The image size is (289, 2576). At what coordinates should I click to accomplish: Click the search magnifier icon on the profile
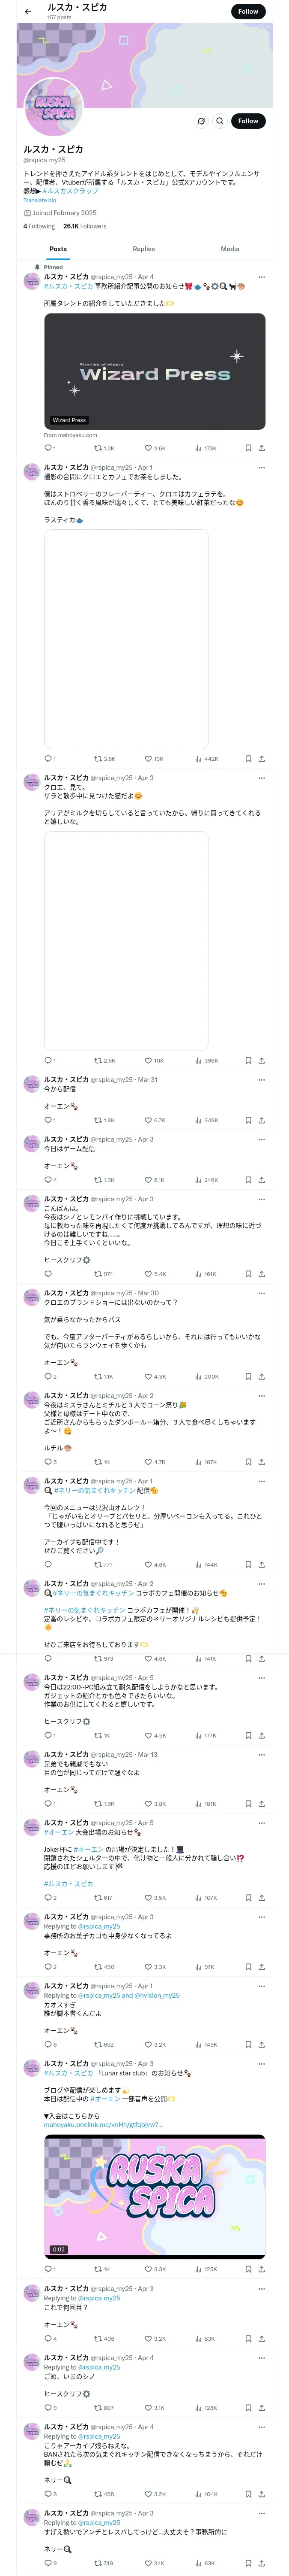tap(219, 121)
